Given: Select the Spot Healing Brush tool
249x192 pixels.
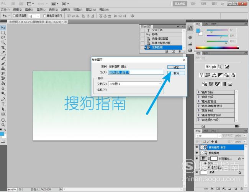Looking at the screenshot, I should pyautogui.click(x=3, y=58).
